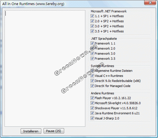Toggle DirectX for Managed Code checkbox

pos(92,86)
